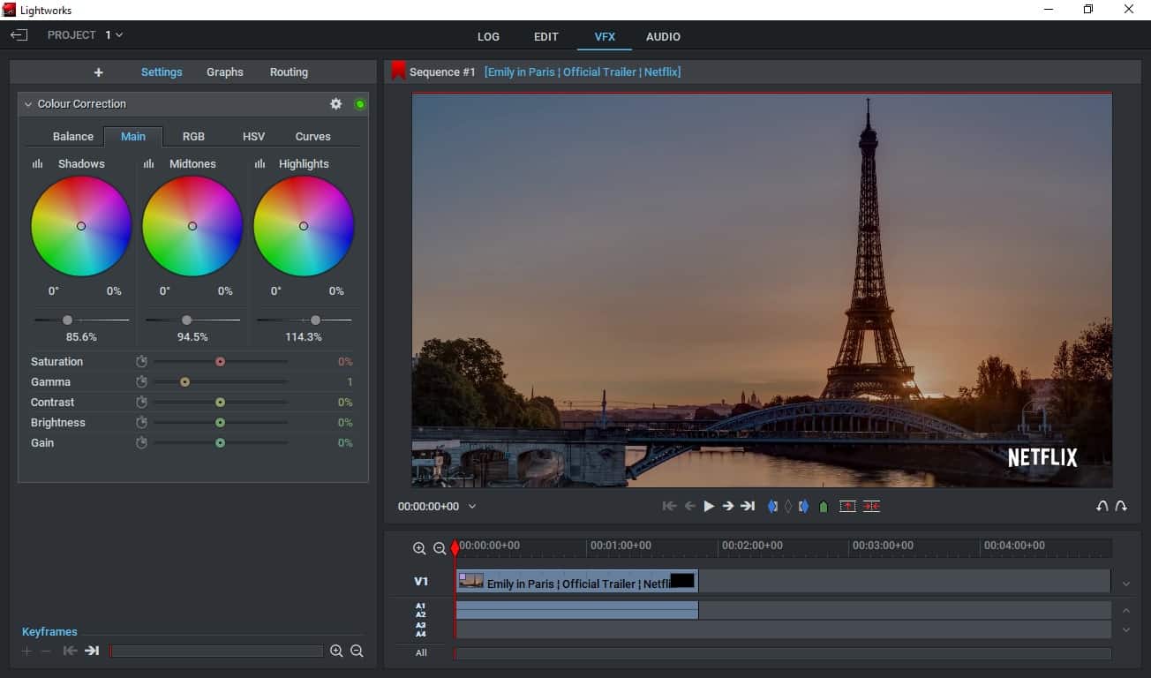Click the audio tracks up chevron
The height and width of the screenshot is (678, 1151).
coord(1126,610)
